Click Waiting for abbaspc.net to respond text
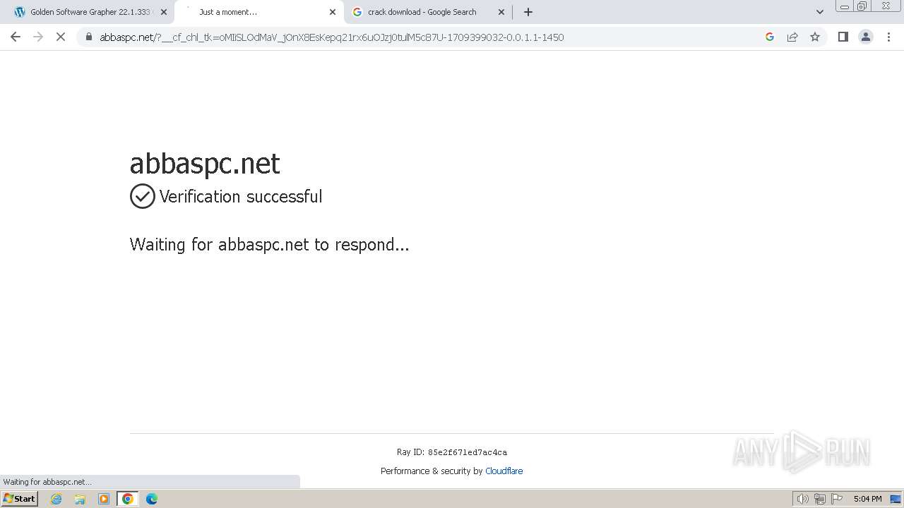This screenshot has height=508, width=904. (x=270, y=245)
